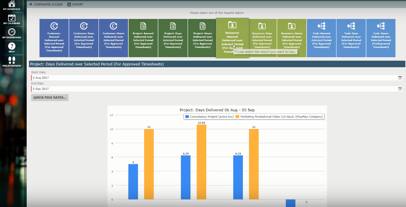
Task: Toggle Consultancy Project blue legend swatch
Action: coord(187,117)
